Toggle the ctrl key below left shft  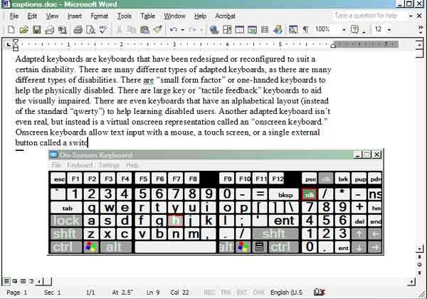point(66,247)
